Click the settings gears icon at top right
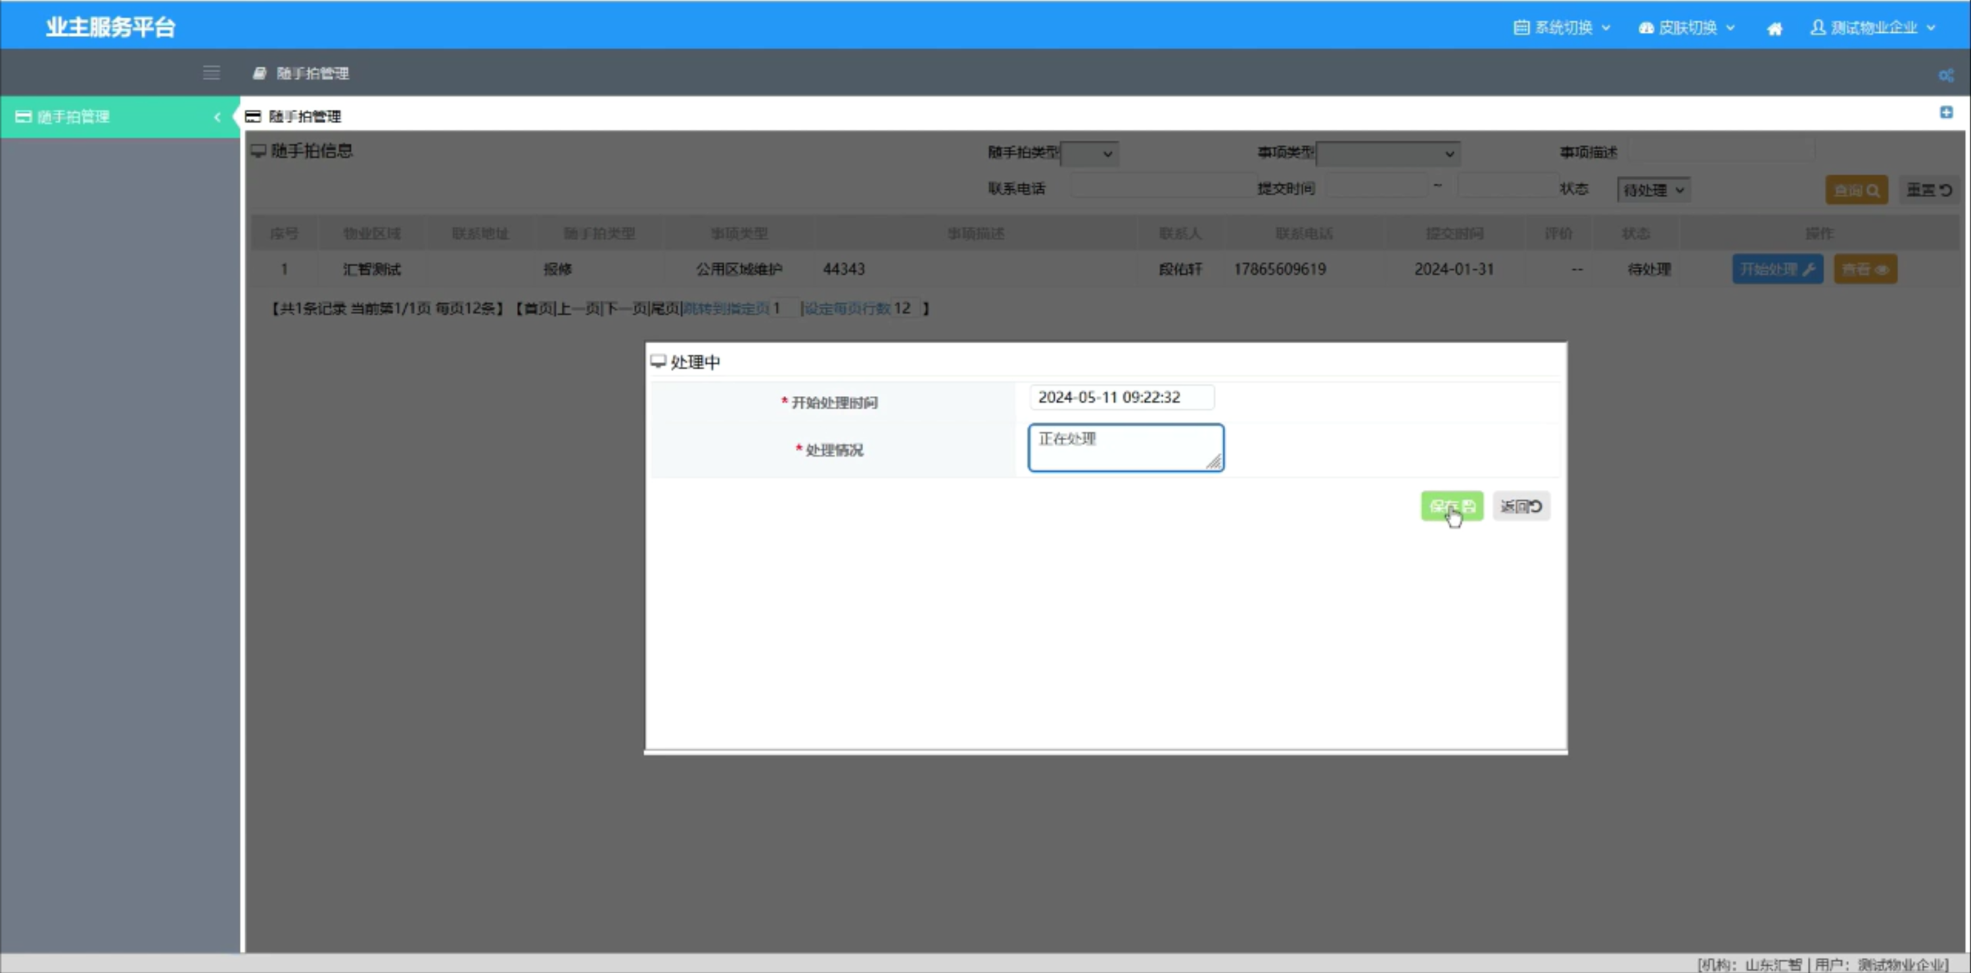The height and width of the screenshot is (973, 1971). pos(1946,75)
